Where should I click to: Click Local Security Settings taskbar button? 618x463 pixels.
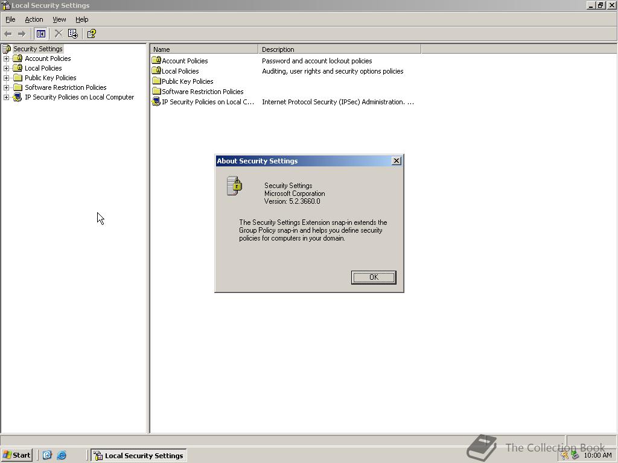139,456
